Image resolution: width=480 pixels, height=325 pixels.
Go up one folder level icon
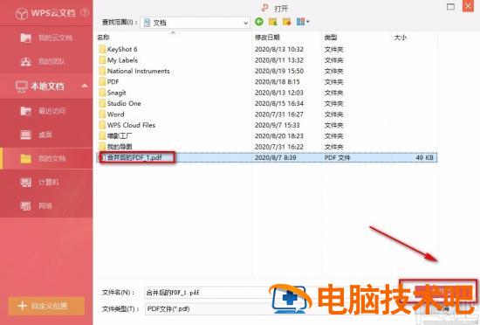[x=273, y=22]
